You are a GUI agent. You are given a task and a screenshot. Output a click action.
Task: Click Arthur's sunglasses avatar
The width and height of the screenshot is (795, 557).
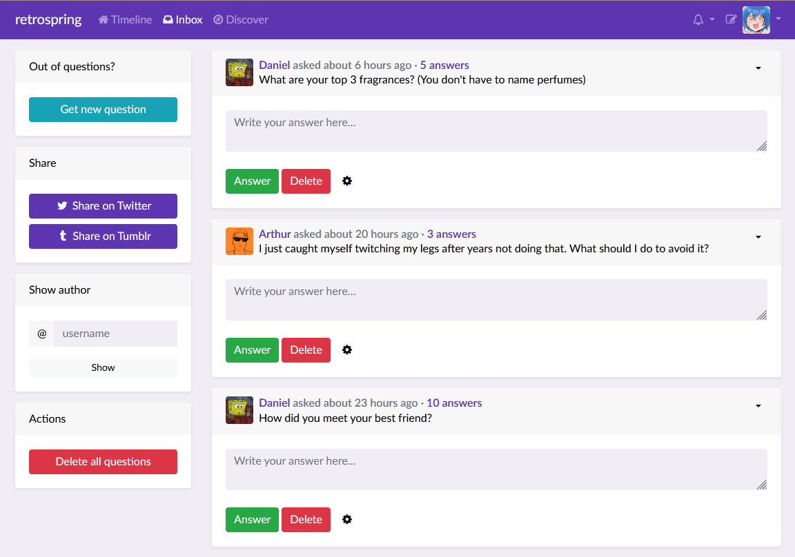point(239,241)
